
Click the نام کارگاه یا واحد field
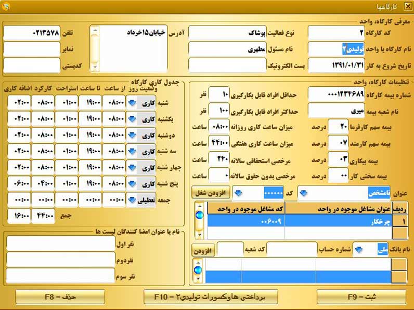point(336,49)
